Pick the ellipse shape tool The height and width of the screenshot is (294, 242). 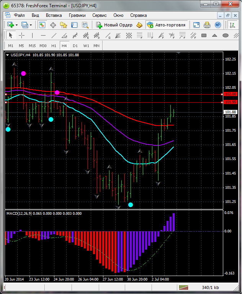click(226, 36)
